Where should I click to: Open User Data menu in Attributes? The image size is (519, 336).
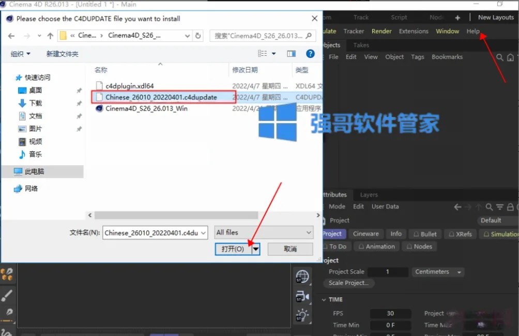pos(385,206)
